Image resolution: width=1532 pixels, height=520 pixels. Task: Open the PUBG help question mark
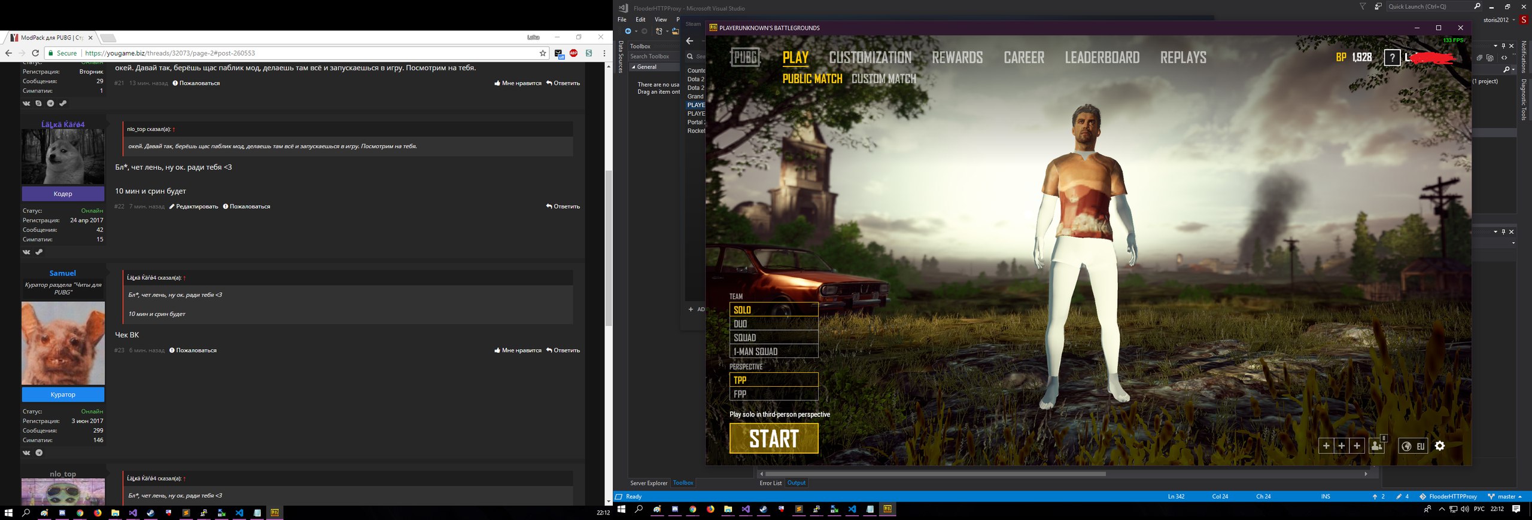(x=1393, y=58)
